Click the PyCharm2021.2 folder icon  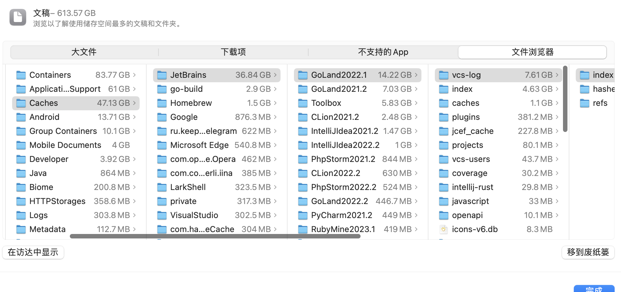click(303, 215)
